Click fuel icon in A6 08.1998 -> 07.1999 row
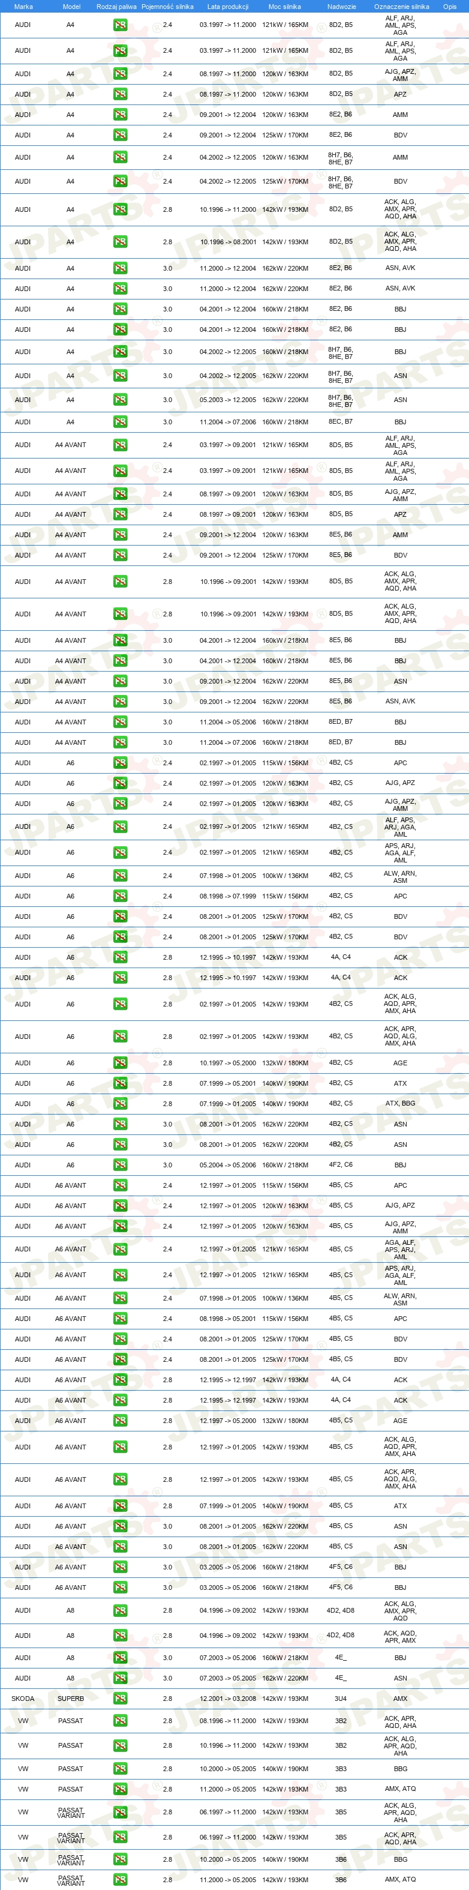Screen dimensions: 469x1890 pos(120,896)
